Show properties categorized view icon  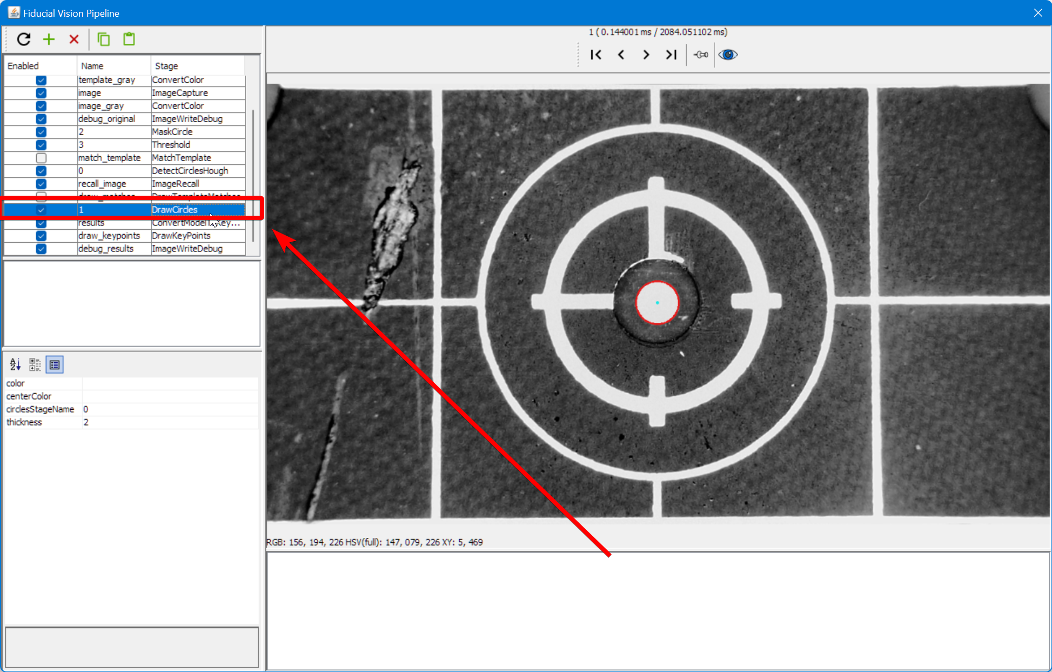(35, 364)
